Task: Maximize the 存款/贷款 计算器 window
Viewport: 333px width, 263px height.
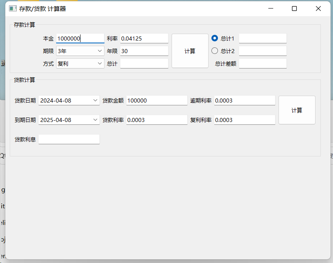Action: [294, 9]
